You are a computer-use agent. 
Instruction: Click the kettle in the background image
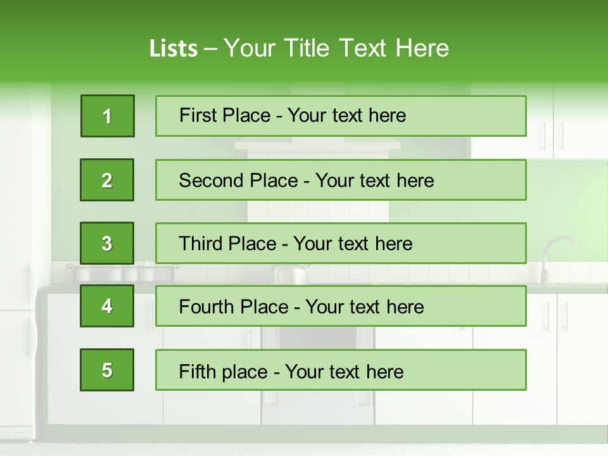coord(290,274)
